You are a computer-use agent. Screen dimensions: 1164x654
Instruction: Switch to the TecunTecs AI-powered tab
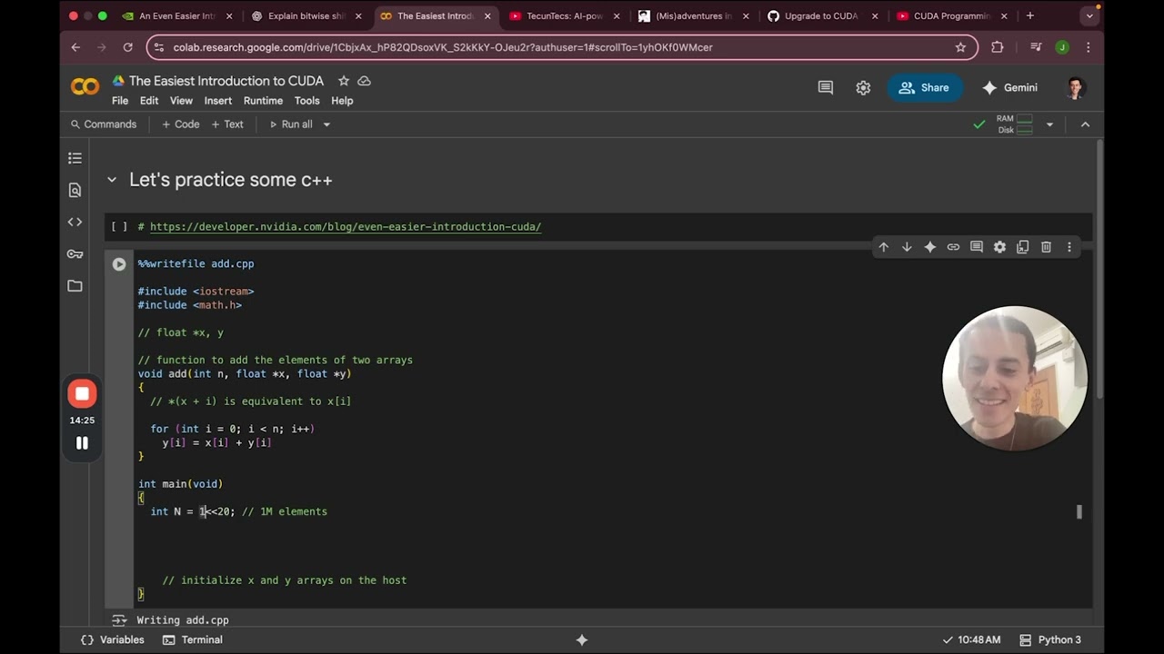[x=564, y=15]
